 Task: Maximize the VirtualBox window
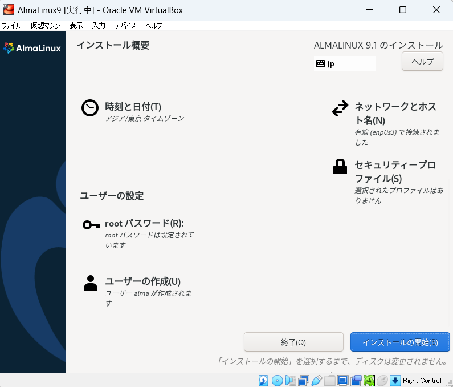click(403, 10)
